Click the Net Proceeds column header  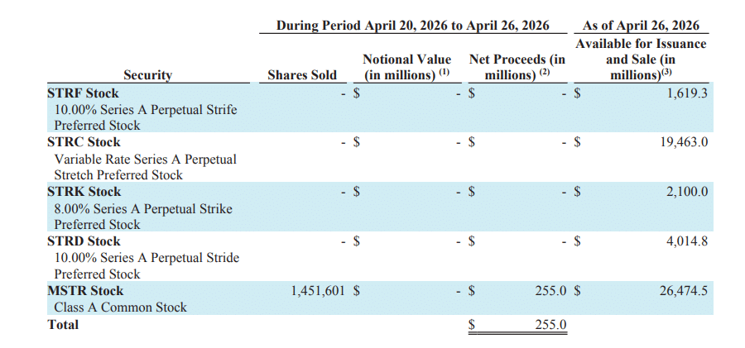click(517, 67)
